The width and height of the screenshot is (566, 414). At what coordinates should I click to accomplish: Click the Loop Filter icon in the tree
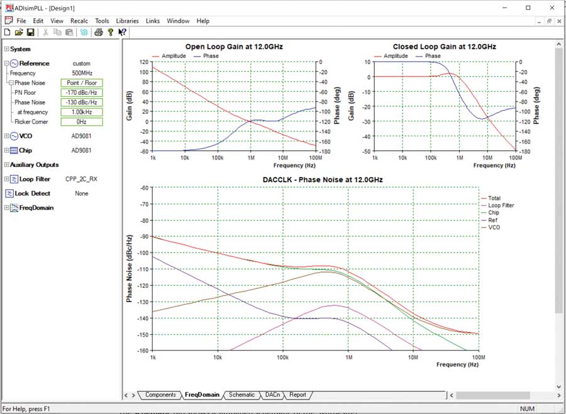(x=14, y=179)
